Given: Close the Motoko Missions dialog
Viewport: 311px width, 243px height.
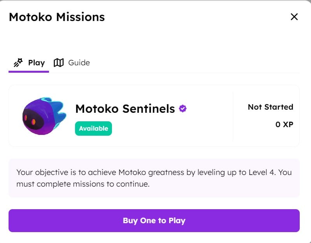Looking at the screenshot, I should 294,17.
